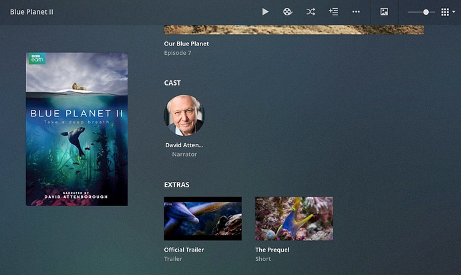Add to play queue icon
Image resolution: width=461 pixels, height=275 pixels.
[333, 12]
